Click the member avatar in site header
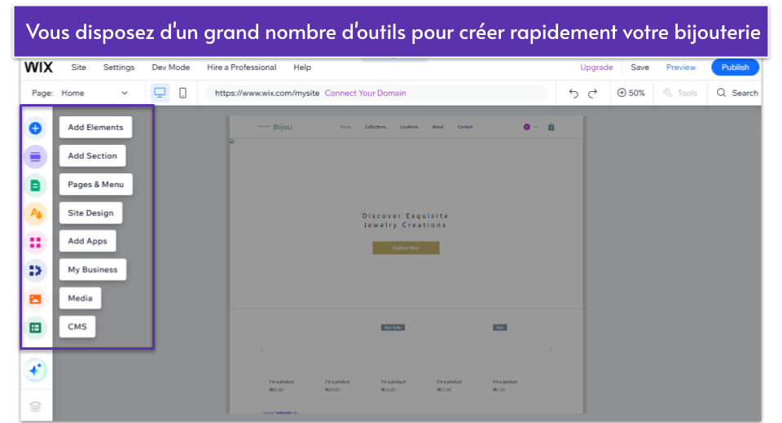 pyautogui.click(x=527, y=127)
